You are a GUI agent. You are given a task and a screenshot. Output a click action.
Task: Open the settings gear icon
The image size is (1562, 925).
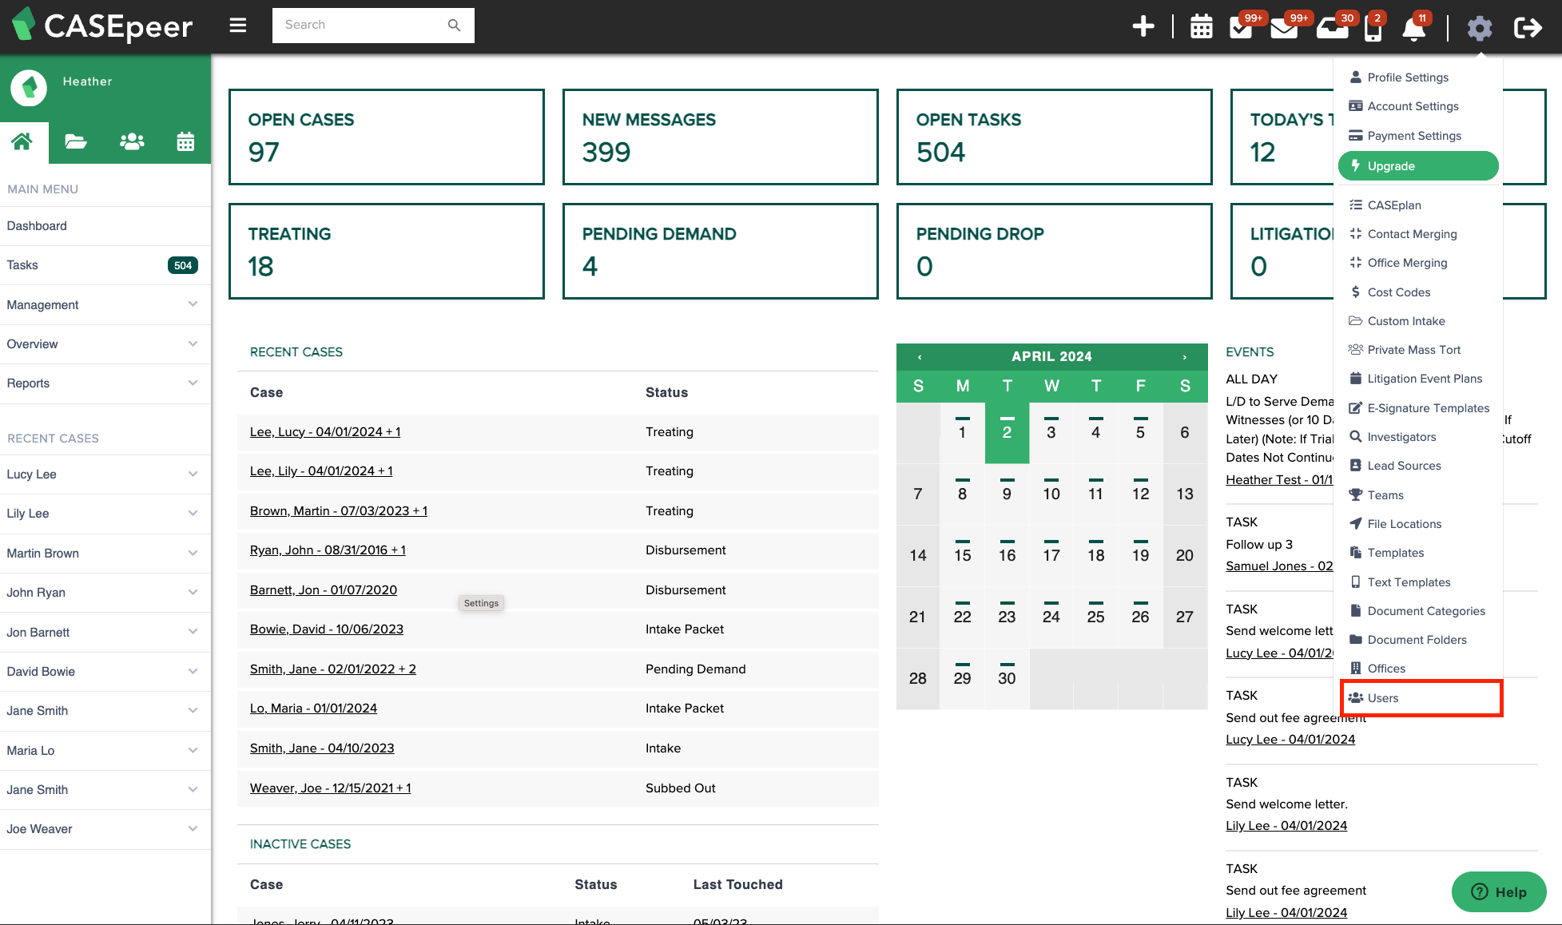(x=1480, y=27)
